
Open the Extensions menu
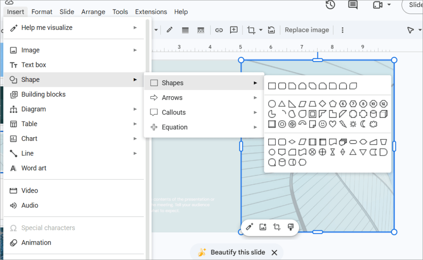[x=151, y=12]
